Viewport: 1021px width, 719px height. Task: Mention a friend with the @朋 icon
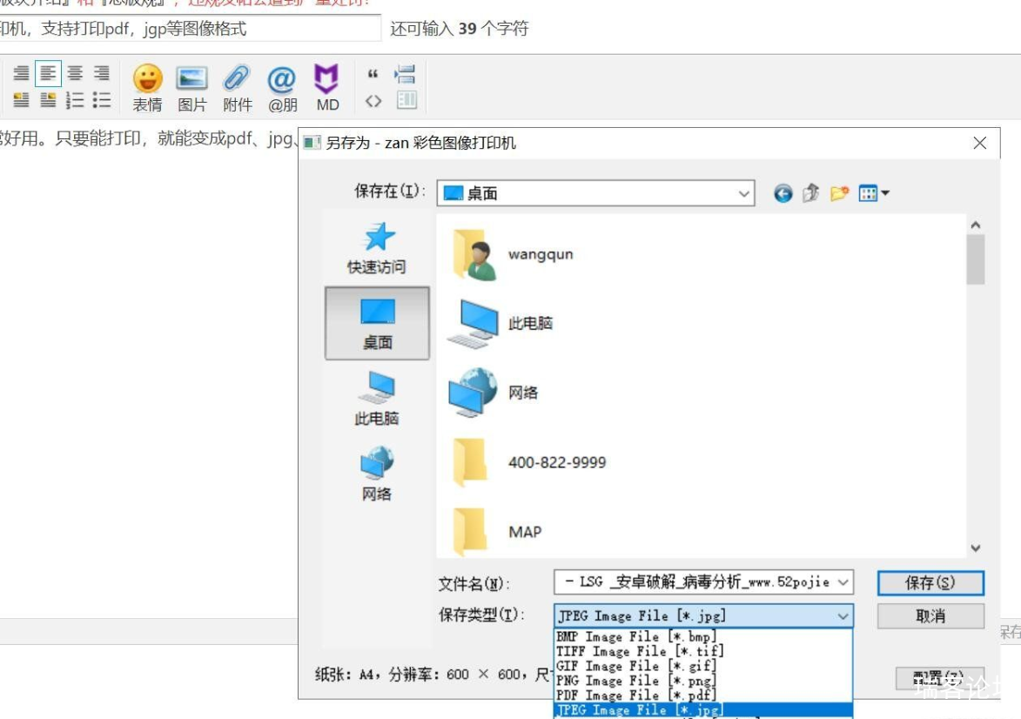(x=282, y=88)
